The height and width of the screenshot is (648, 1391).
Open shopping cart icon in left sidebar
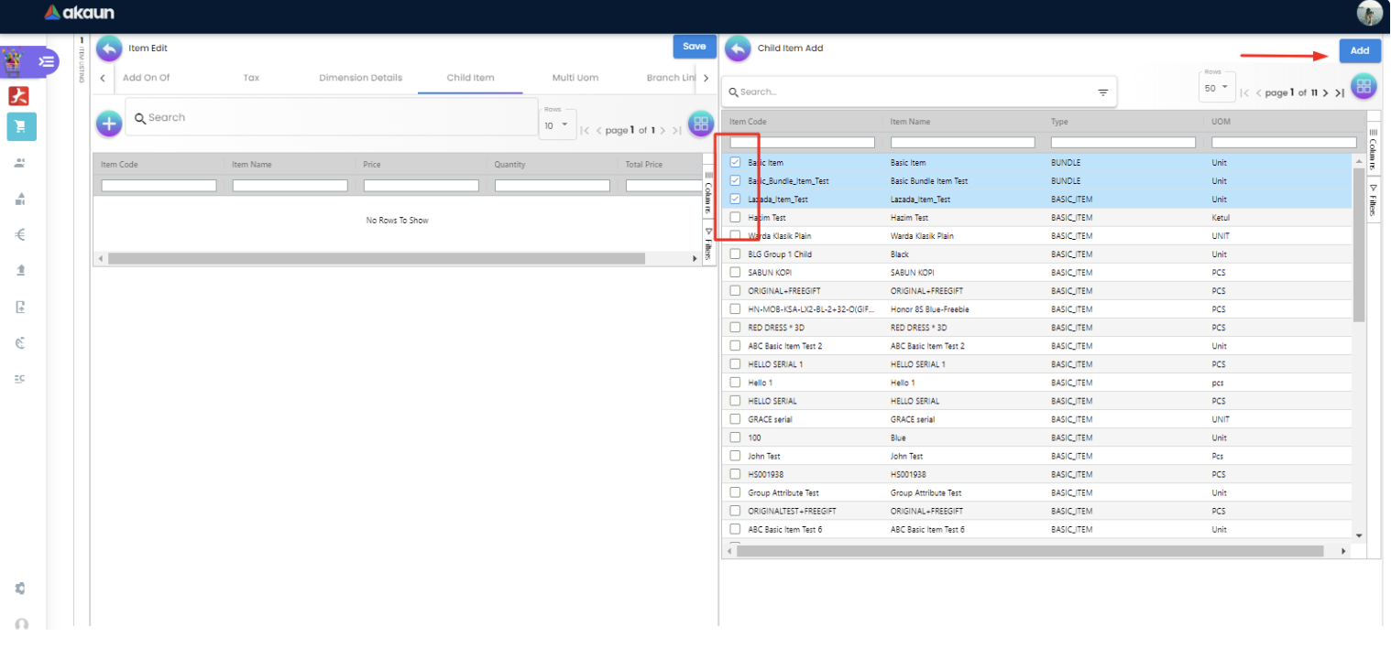(21, 126)
